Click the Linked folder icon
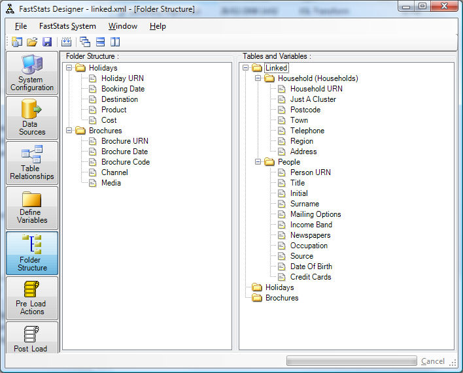The image size is (463, 373). (257, 68)
